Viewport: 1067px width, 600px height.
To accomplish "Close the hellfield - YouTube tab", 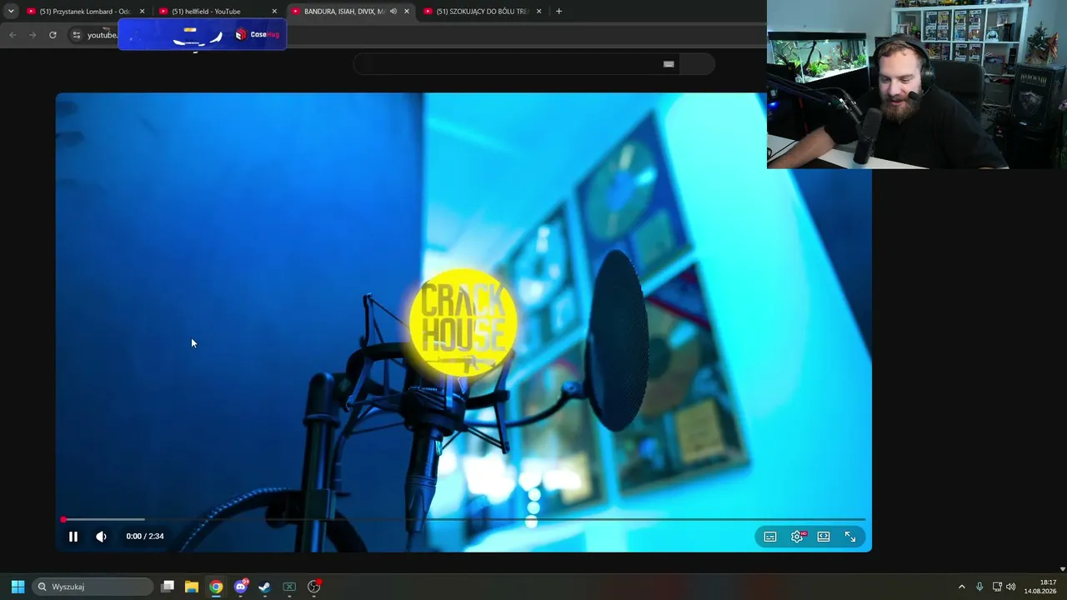I will (274, 12).
